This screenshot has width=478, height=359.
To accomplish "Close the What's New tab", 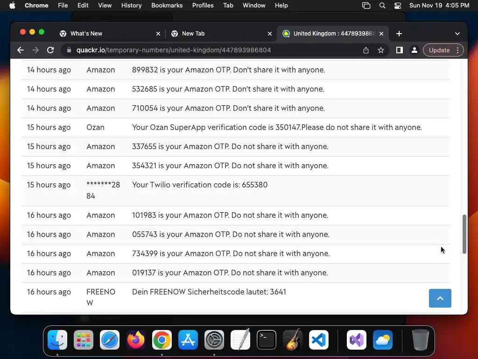I will point(158,34).
